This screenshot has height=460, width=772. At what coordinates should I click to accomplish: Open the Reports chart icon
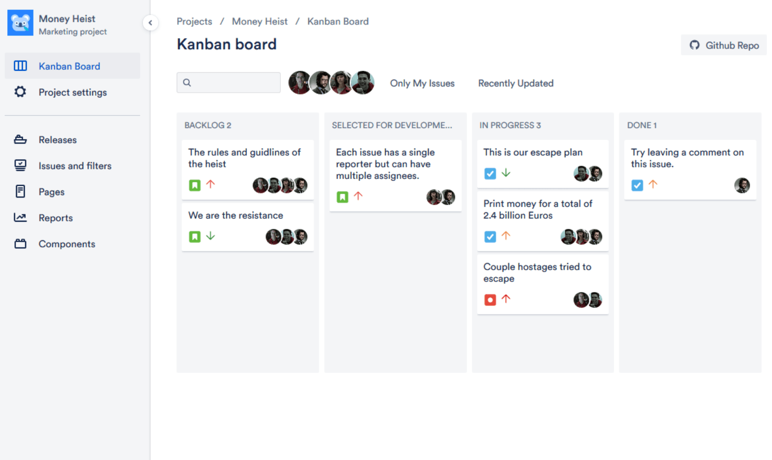click(x=20, y=217)
